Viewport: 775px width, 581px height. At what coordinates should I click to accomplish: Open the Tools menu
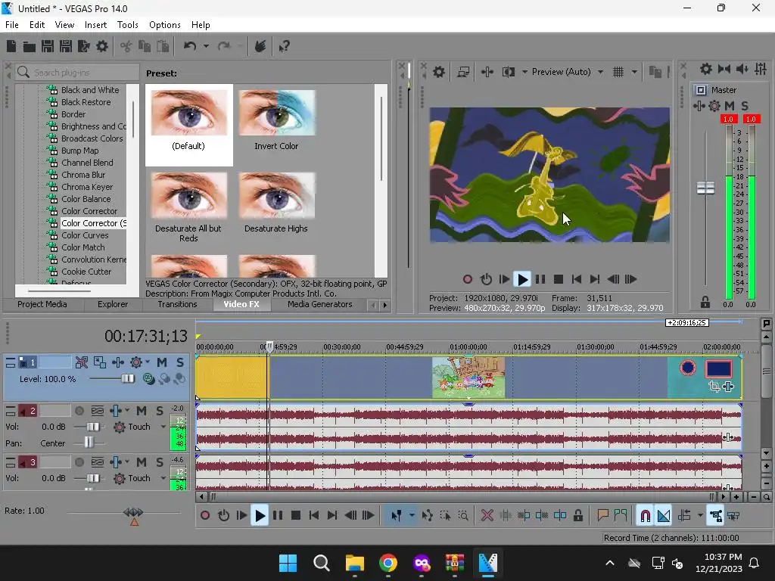pyautogui.click(x=127, y=25)
